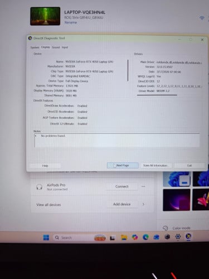
Task: Click the Wi-Fi icon in Settings
Action: [x=202, y=18]
